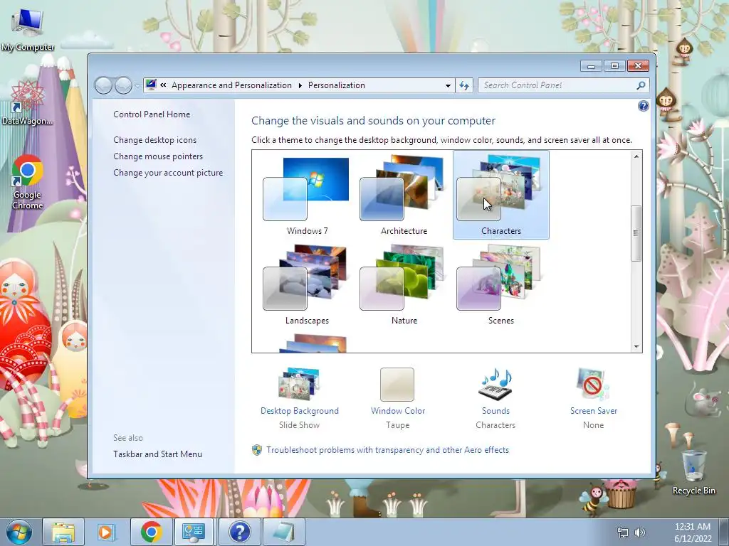This screenshot has width=729, height=546.
Task: Click the theme list scroll up arrow
Action: (636, 156)
